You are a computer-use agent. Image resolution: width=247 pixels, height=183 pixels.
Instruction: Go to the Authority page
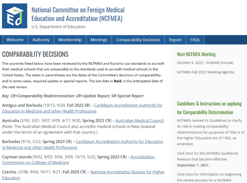coord(41,40)
